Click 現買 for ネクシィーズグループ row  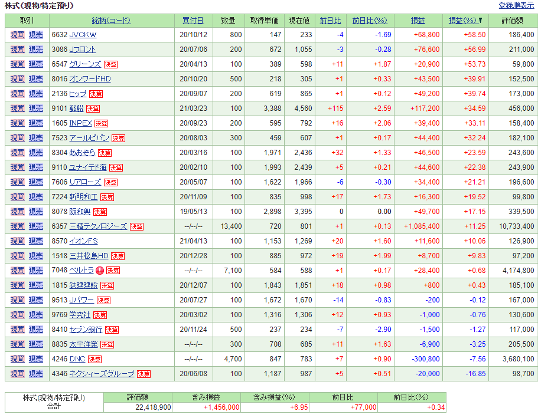point(18,373)
